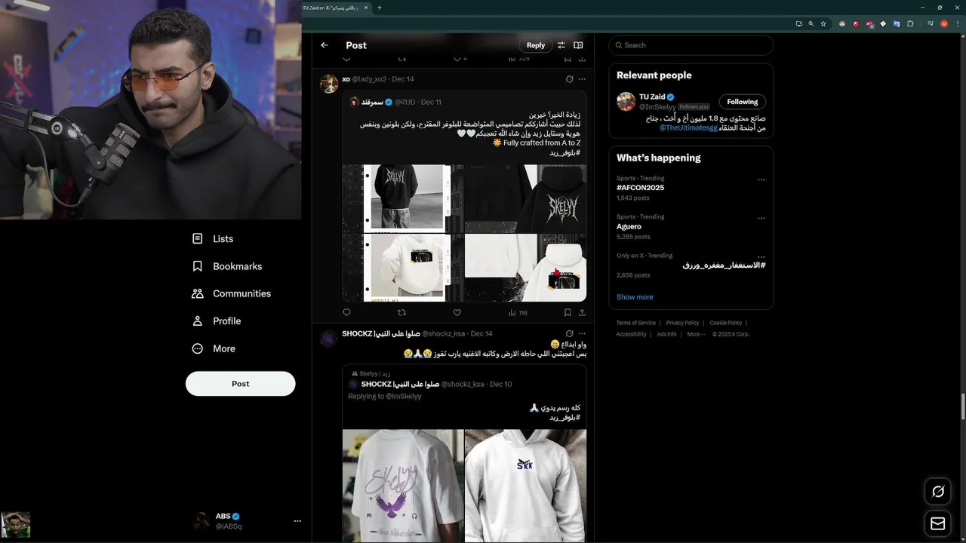Open new browser tab with plus
966x543 pixels.
(x=380, y=8)
